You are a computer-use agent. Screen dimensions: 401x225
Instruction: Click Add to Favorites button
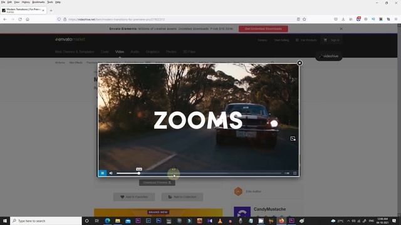click(134, 197)
